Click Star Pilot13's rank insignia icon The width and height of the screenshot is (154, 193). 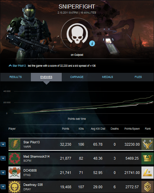[x=148, y=144]
